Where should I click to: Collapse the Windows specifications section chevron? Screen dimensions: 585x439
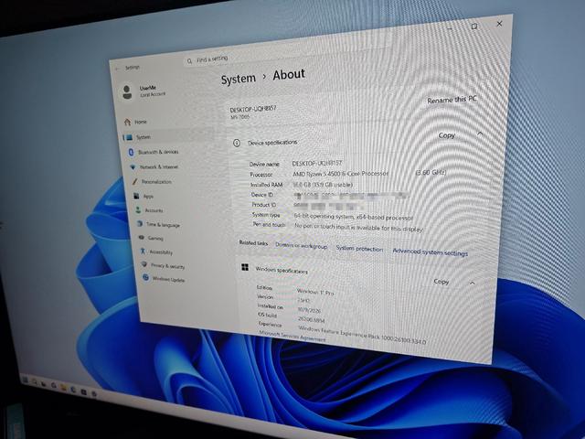click(473, 284)
